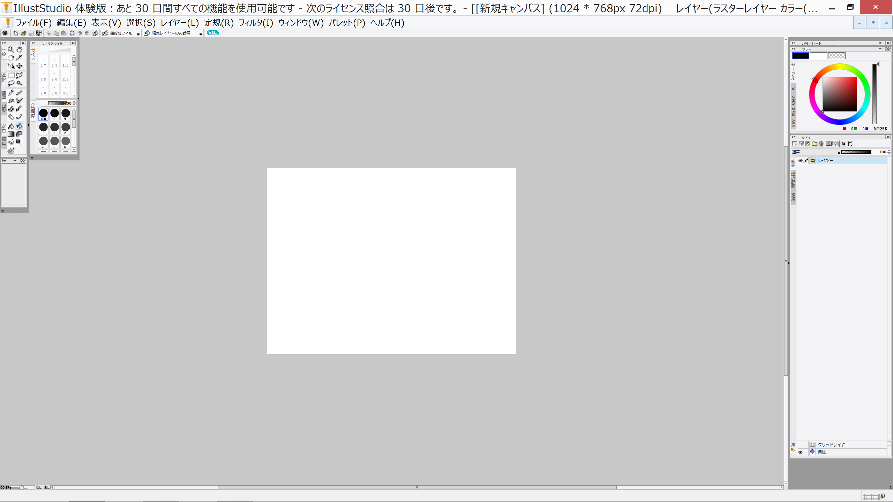893x502 pixels.
Task: Select the black main color swatch
Action: (800, 56)
